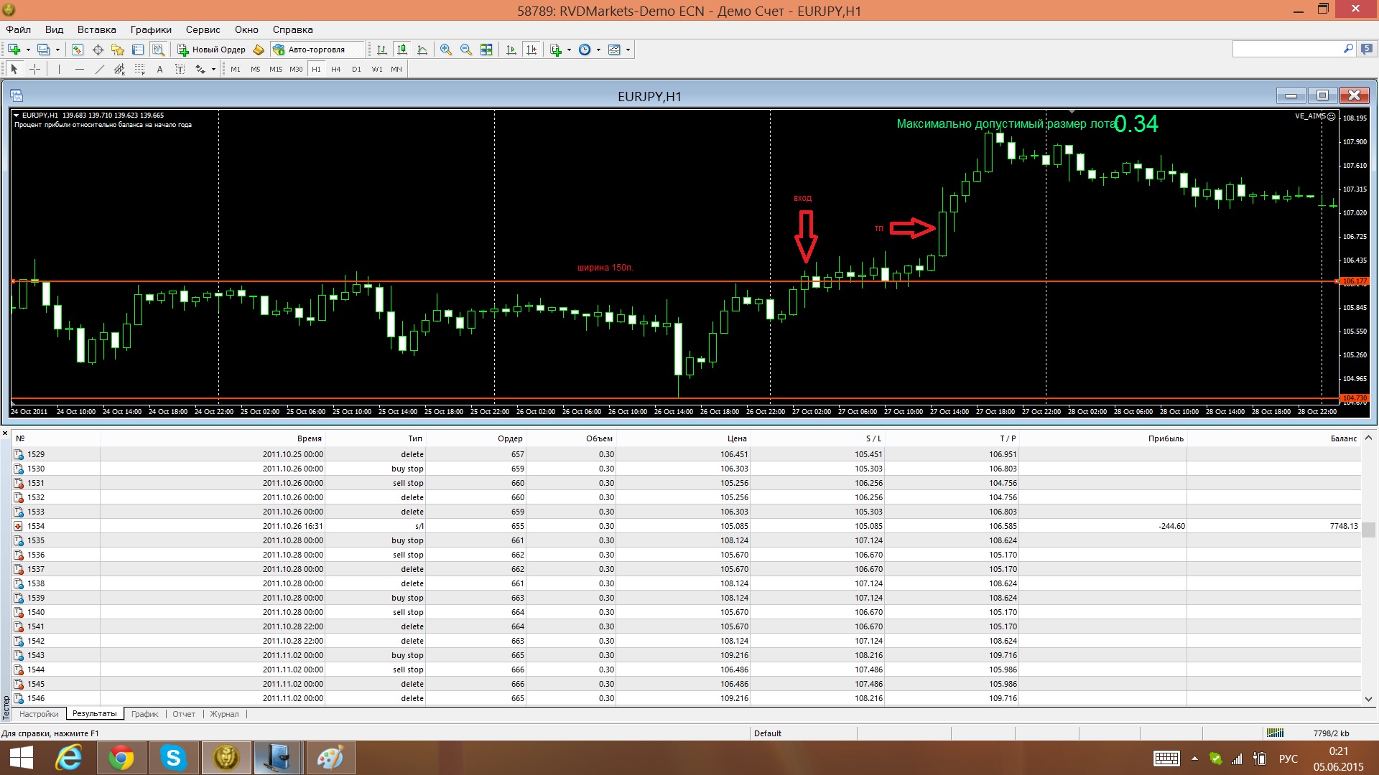Open the Data Window crosshair icon

tap(98, 50)
